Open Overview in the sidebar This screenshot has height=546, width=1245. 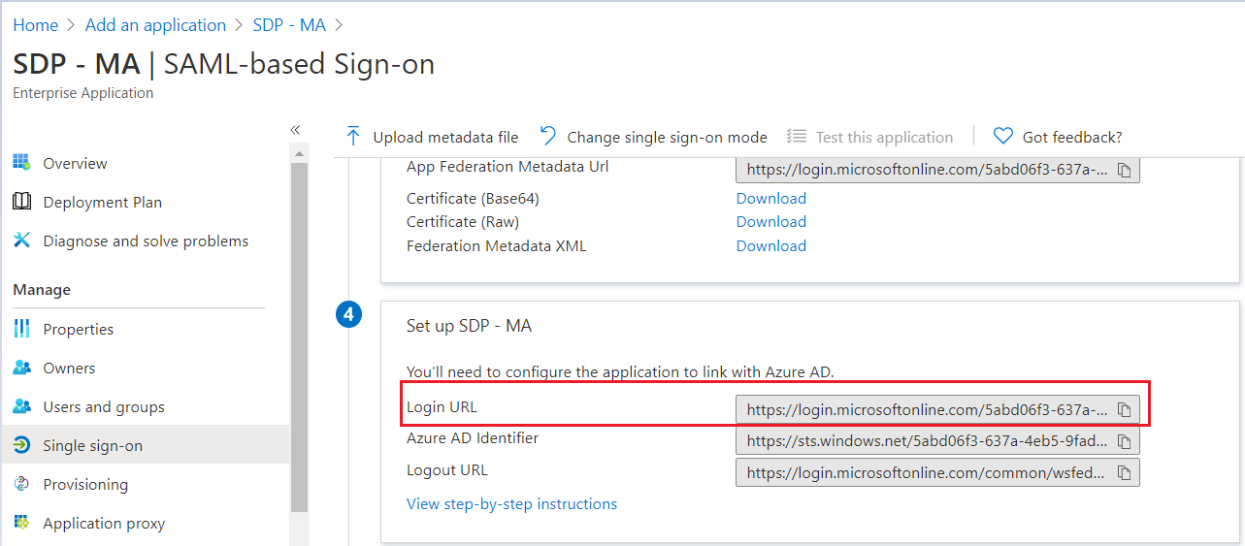click(x=75, y=163)
